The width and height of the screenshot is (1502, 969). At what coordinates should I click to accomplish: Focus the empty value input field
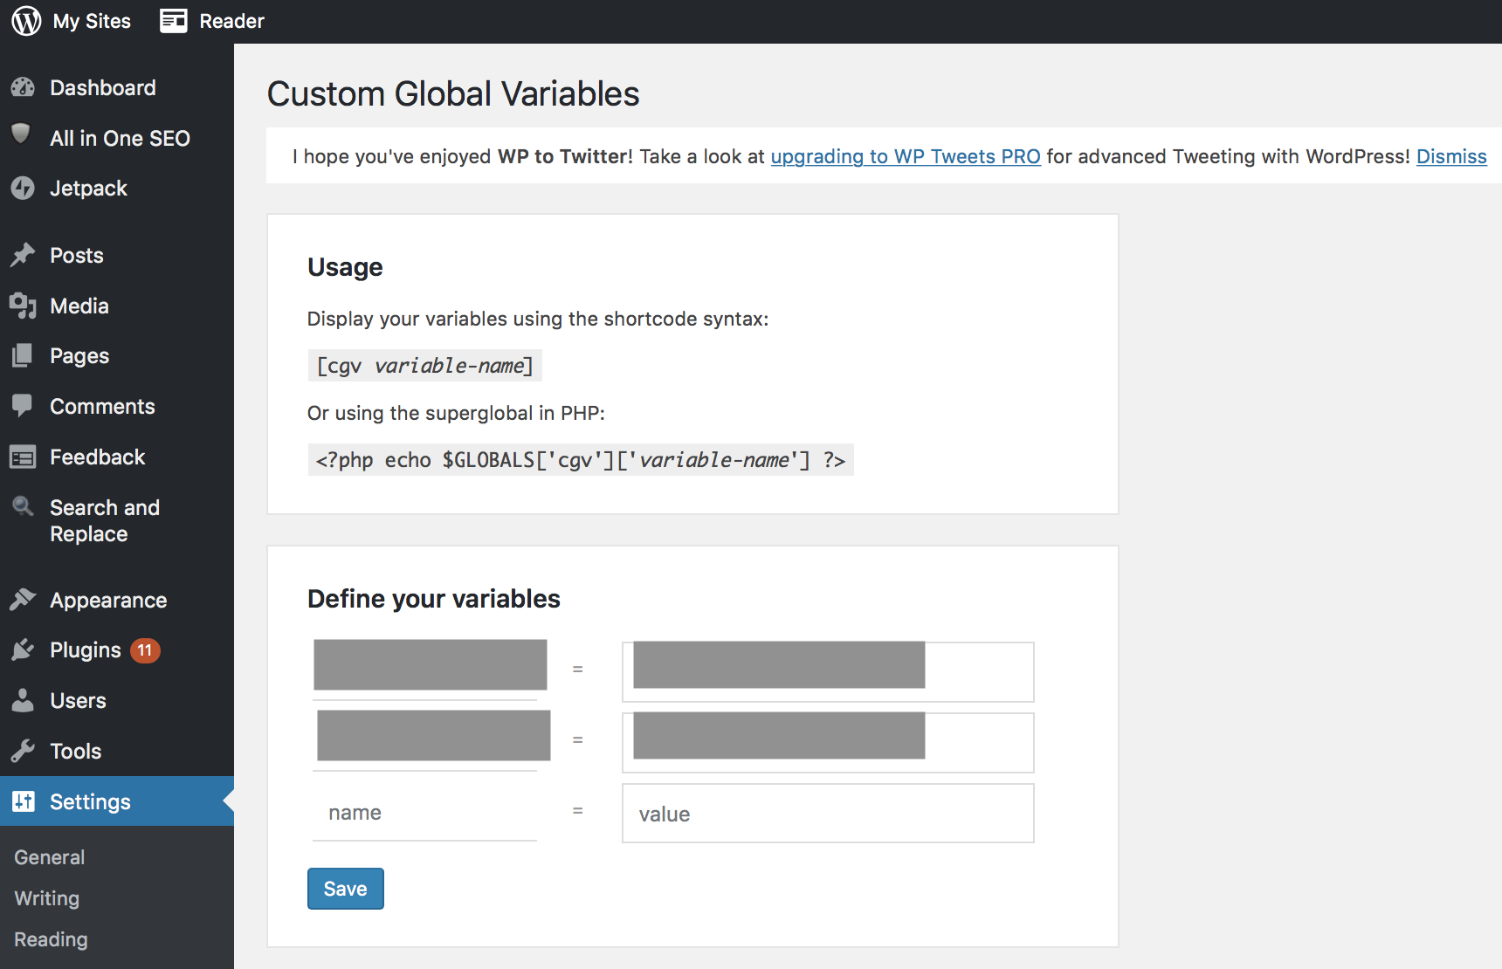828,814
